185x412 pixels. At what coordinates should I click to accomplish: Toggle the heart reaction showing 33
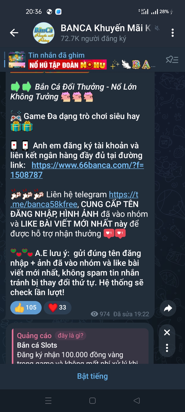(58, 307)
